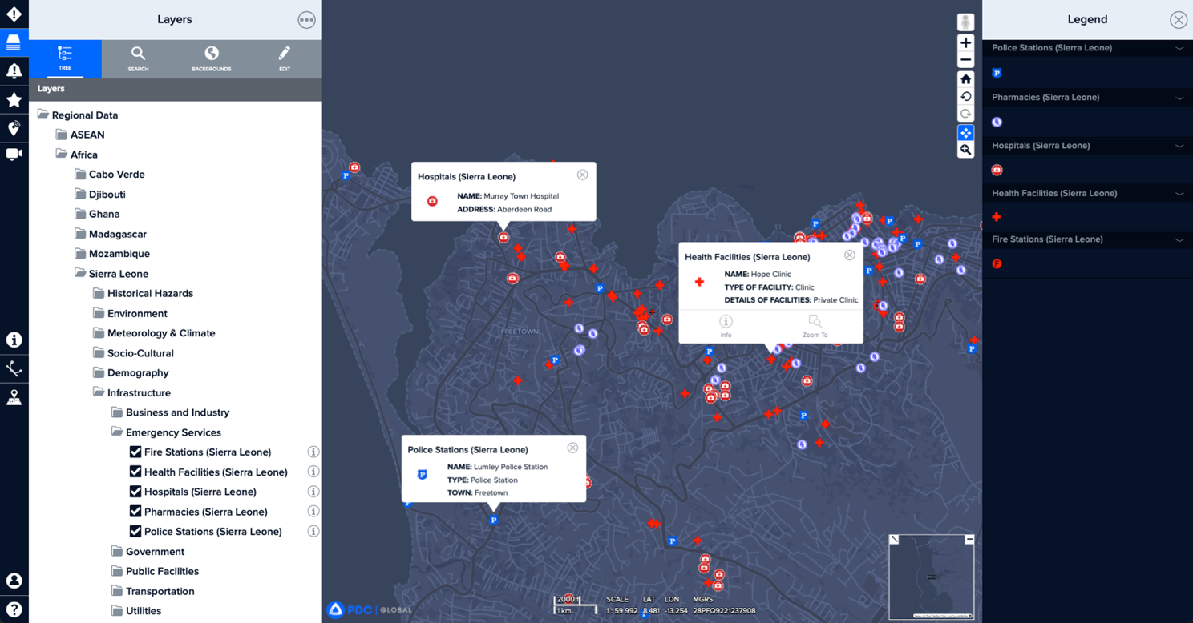Screen dimensions: 1193x623
Task: Close the Murray Town Hospital popup
Action: [x=583, y=175]
